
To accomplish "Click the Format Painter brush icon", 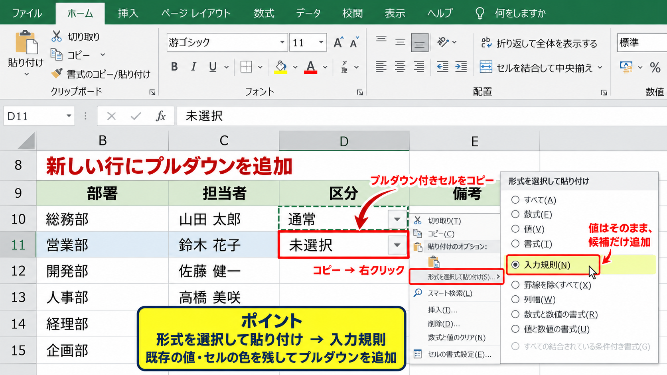I will (57, 73).
